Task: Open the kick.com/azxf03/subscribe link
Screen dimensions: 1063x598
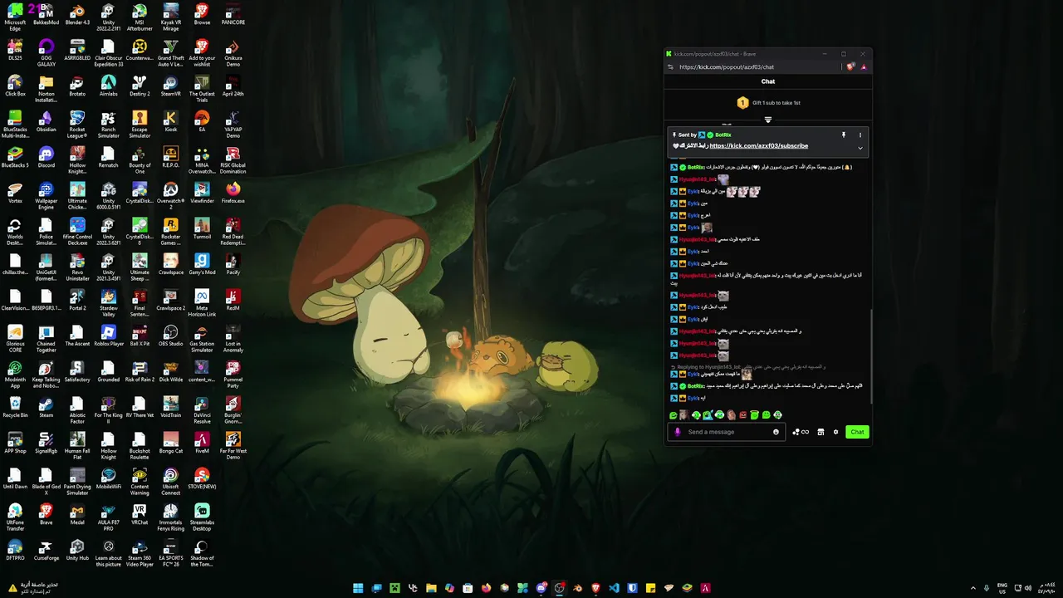Action: (x=758, y=146)
